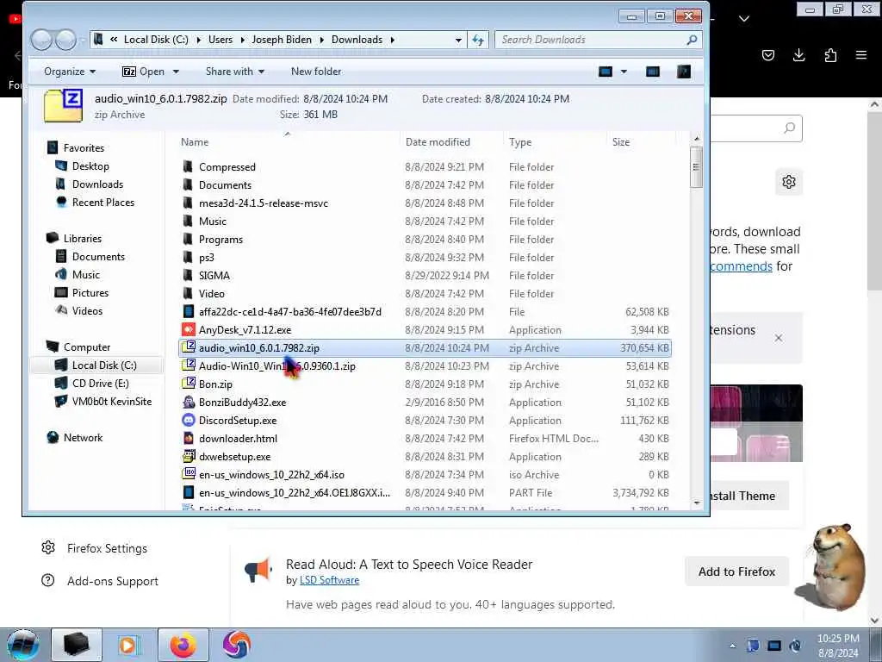Open Firefox extensions puzzle icon

pyautogui.click(x=830, y=54)
